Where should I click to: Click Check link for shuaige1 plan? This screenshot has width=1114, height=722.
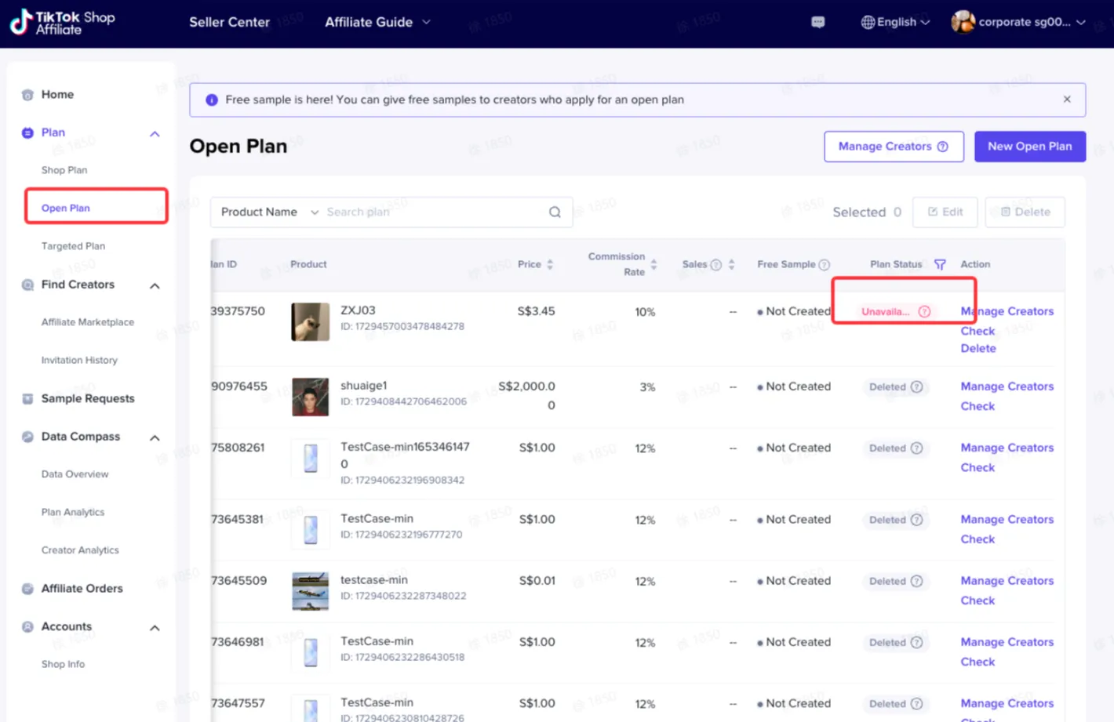click(x=977, y=406)
